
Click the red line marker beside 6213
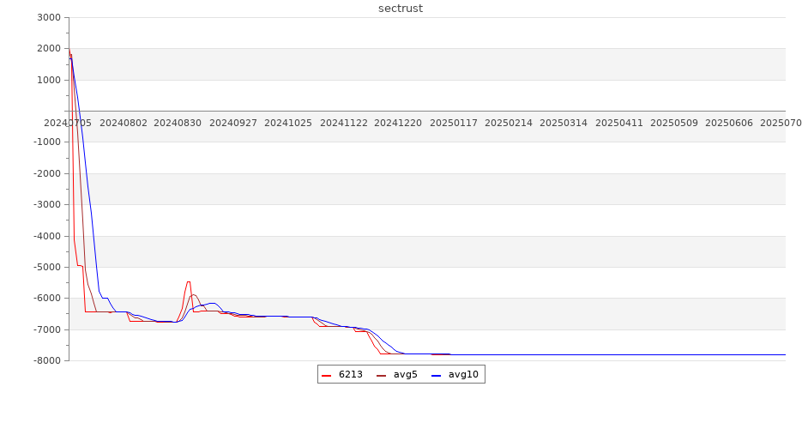pyautogui.click(x=327, y=375)
